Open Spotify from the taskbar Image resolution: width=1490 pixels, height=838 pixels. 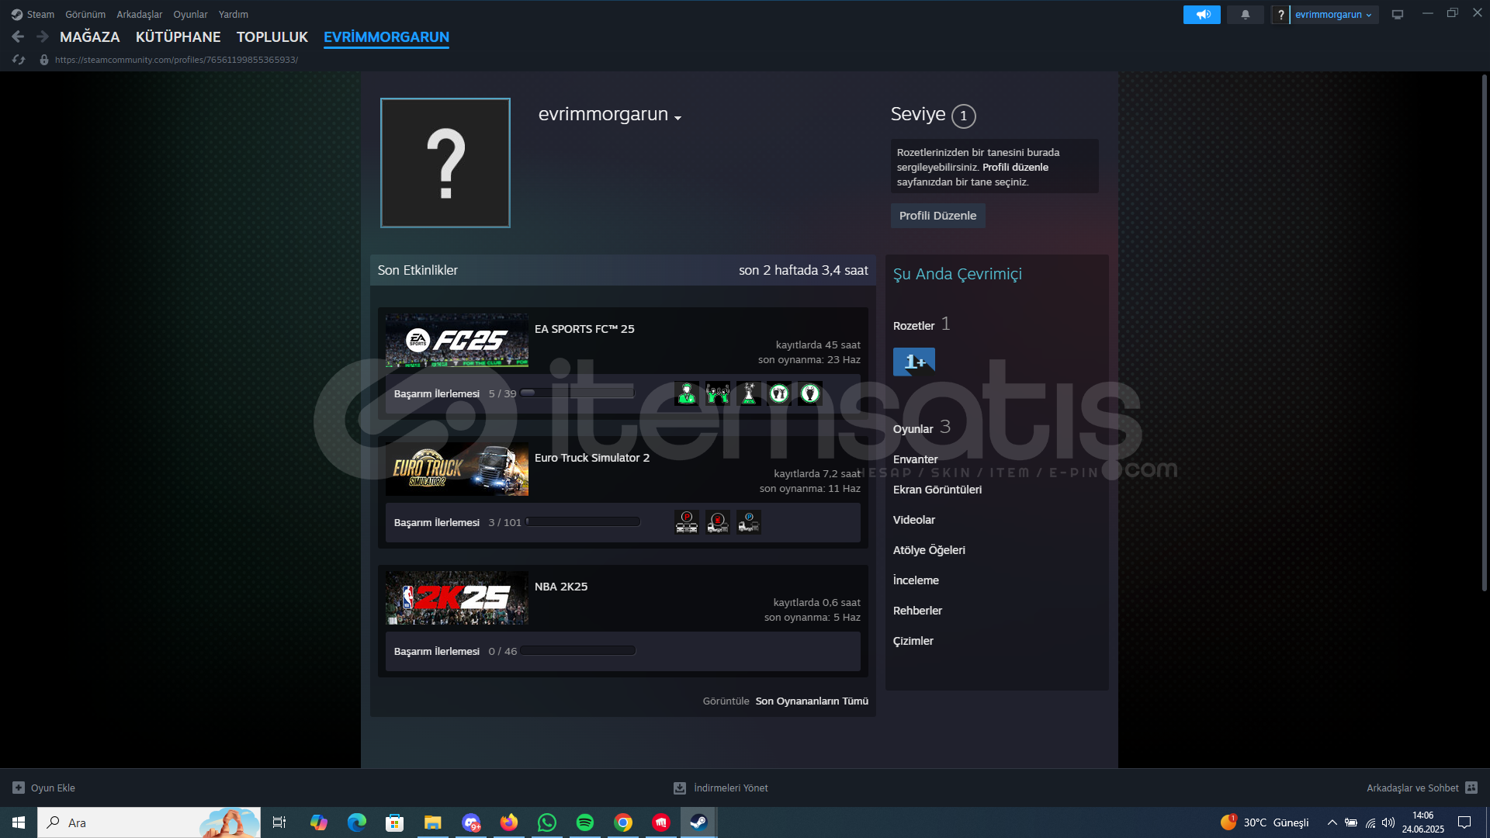[x=585, y=822]
